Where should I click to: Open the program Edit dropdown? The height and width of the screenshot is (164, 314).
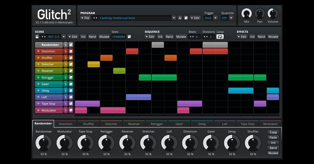[195, 18]
